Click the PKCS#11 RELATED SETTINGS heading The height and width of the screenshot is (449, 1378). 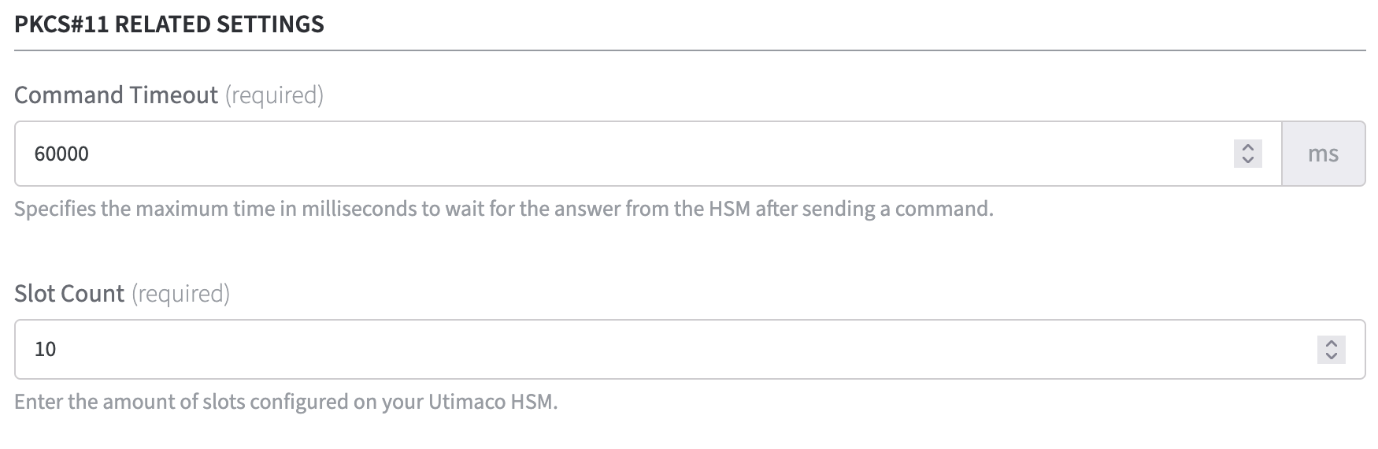(x=169, y=24)
